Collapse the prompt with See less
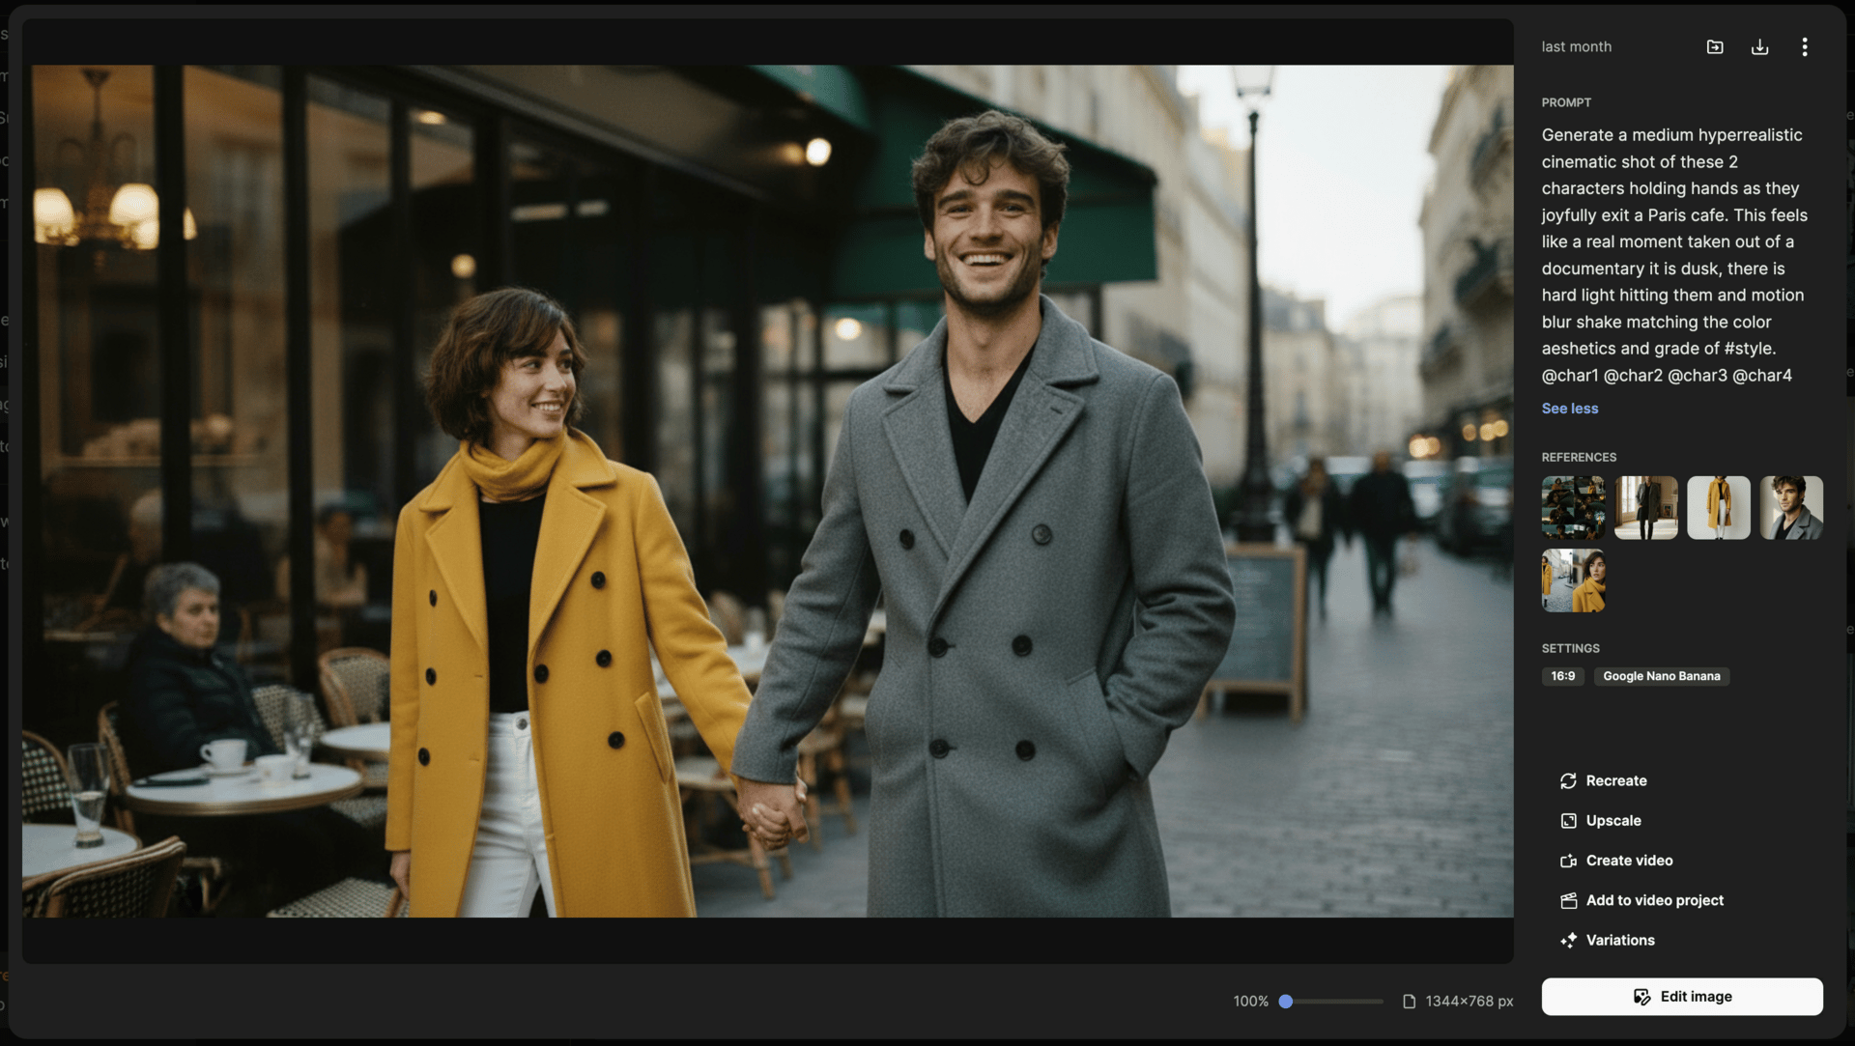This screenshot has height=1046, width=1855. [x=1569, y=409]
